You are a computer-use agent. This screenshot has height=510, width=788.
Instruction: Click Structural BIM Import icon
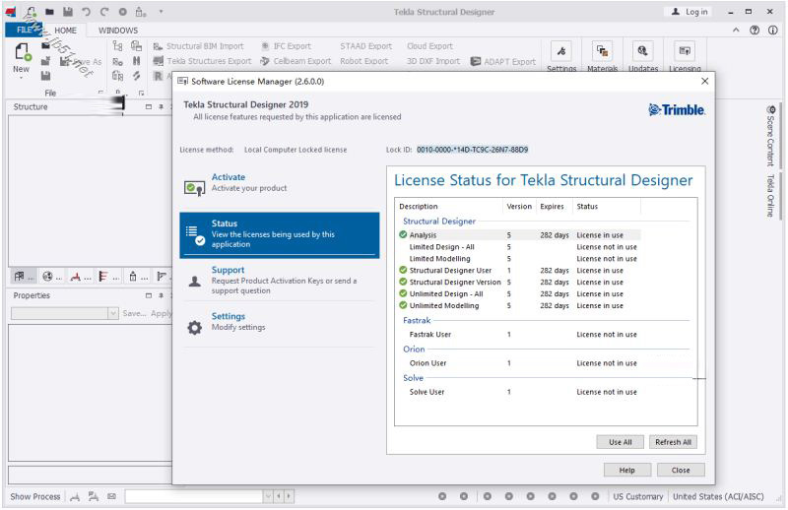pos(158,46)
